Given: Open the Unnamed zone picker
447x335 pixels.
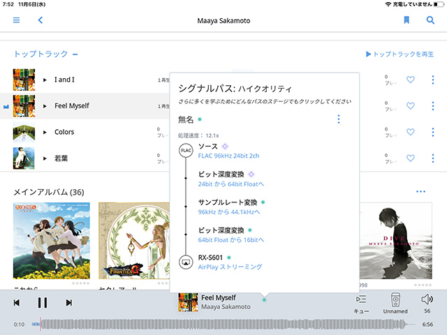Looking at the screenshot, I should (395, 303).
